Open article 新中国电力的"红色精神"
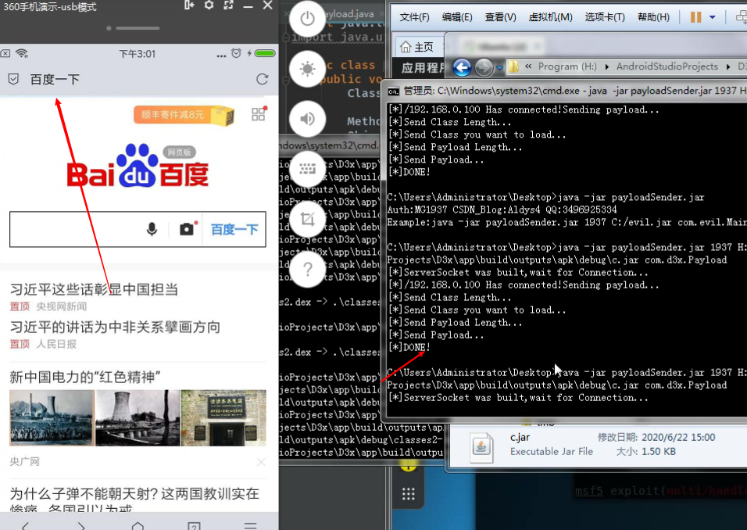Viewport: 747px width, 530px height. pyautogui.click(x=85, y=377)
